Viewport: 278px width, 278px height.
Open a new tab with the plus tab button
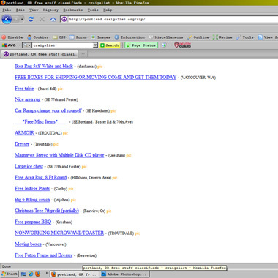click(83, 54)
